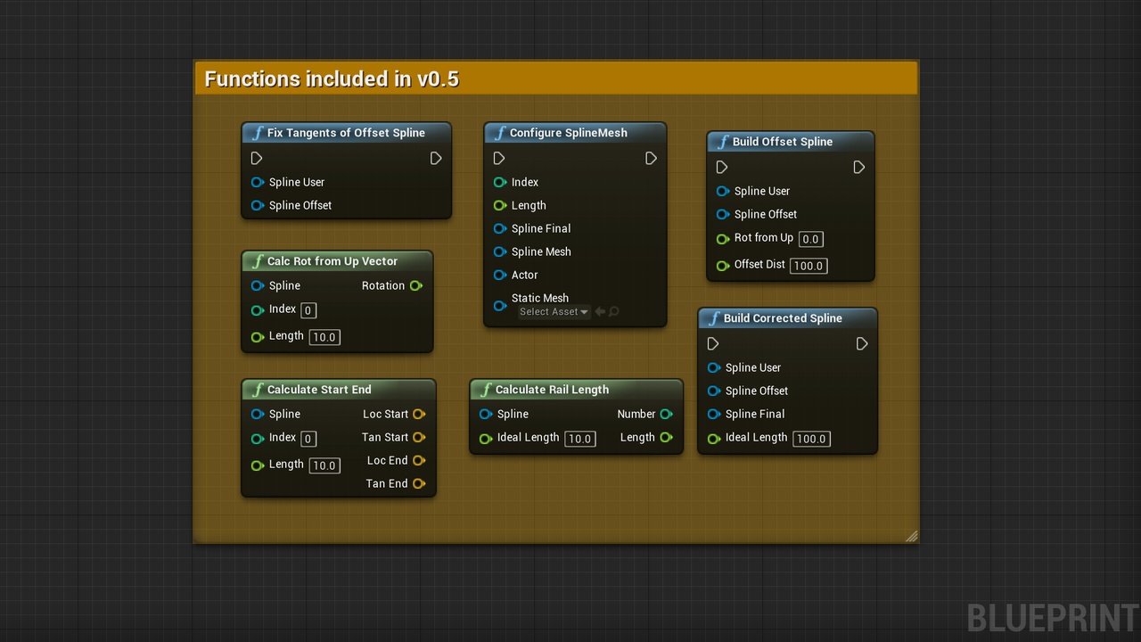Click comment header Functions included in v0.5

[x=556, y=78]
